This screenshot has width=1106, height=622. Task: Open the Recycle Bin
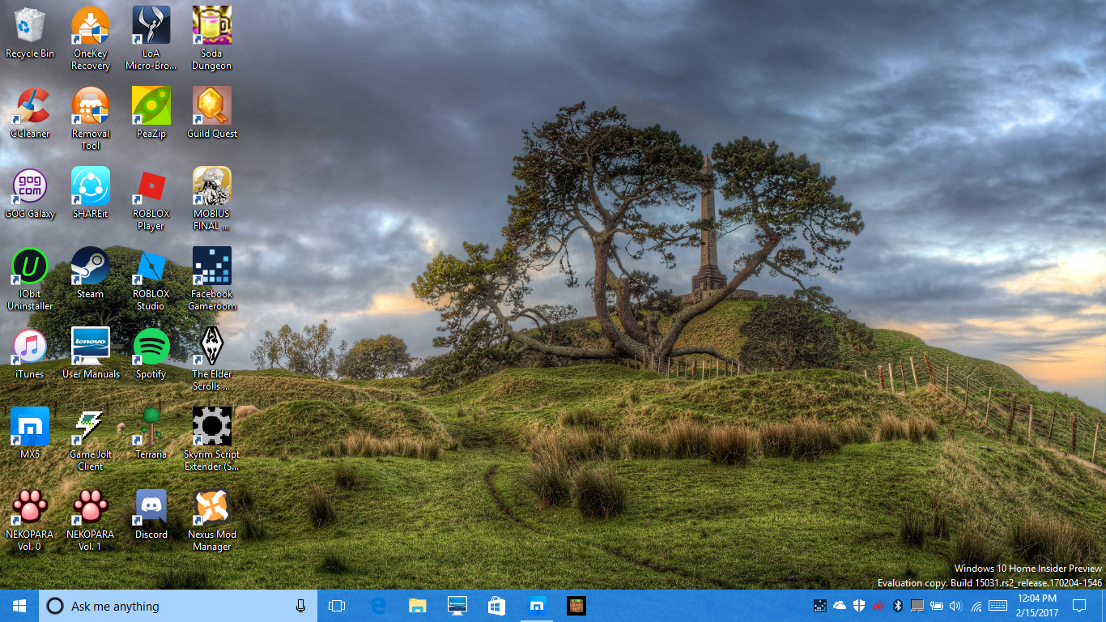30,27
